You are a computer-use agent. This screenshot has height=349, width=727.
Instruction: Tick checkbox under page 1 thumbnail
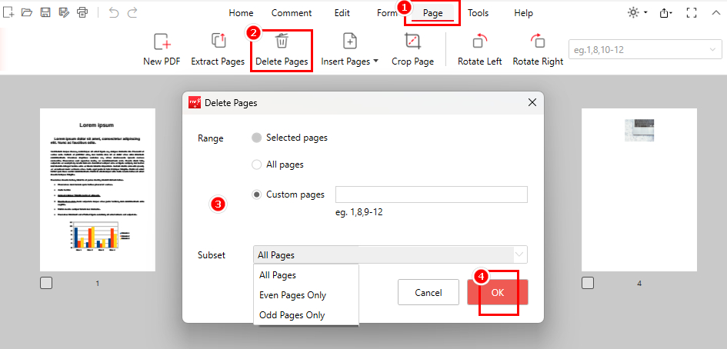[x=46, y=283]
